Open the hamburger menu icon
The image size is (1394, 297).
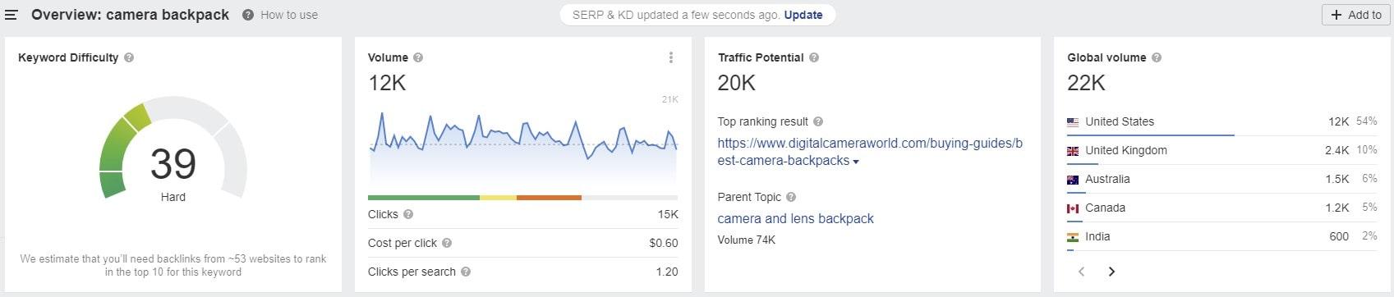click(x=12, y=15)
